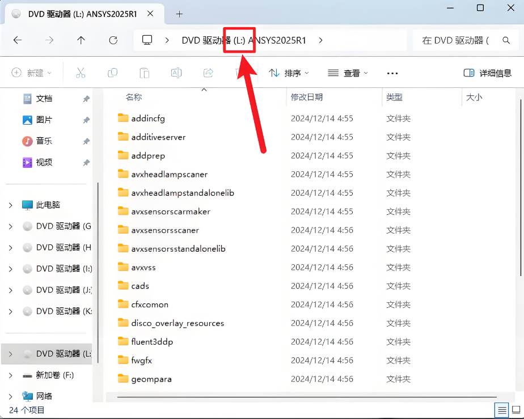Screen dimensions: 524x419
Task: Switch to details list view icon
Action: point(502,410)
